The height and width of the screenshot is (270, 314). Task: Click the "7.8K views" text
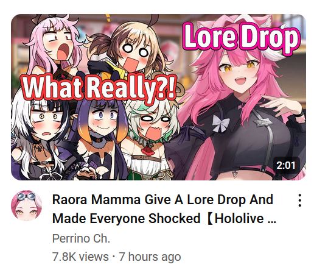tap(80, 257)
